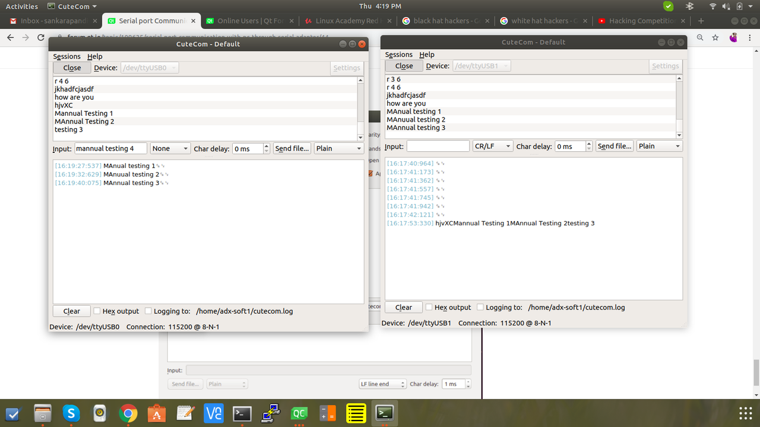The height and width of the screenshot is (427, 760).
Task: Open Google Chrome from the dock
Action: [x=128, y=413]
